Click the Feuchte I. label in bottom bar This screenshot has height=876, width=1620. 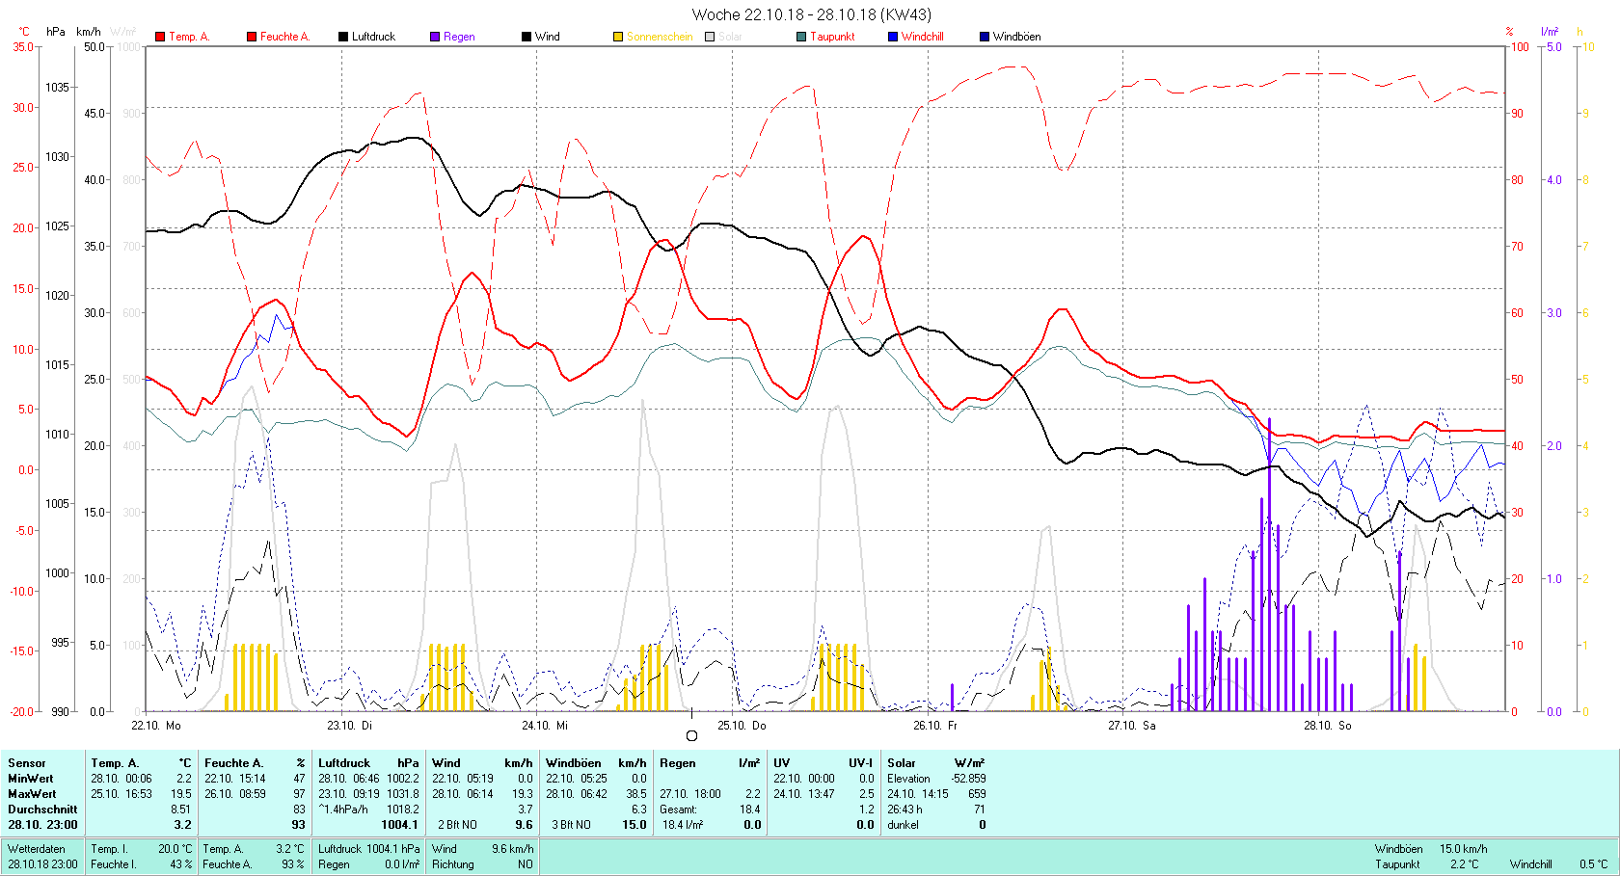[x=113, y=864]
